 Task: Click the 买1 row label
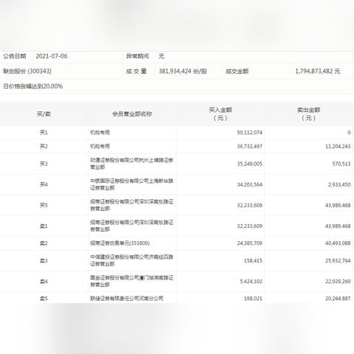coord(44,133)
